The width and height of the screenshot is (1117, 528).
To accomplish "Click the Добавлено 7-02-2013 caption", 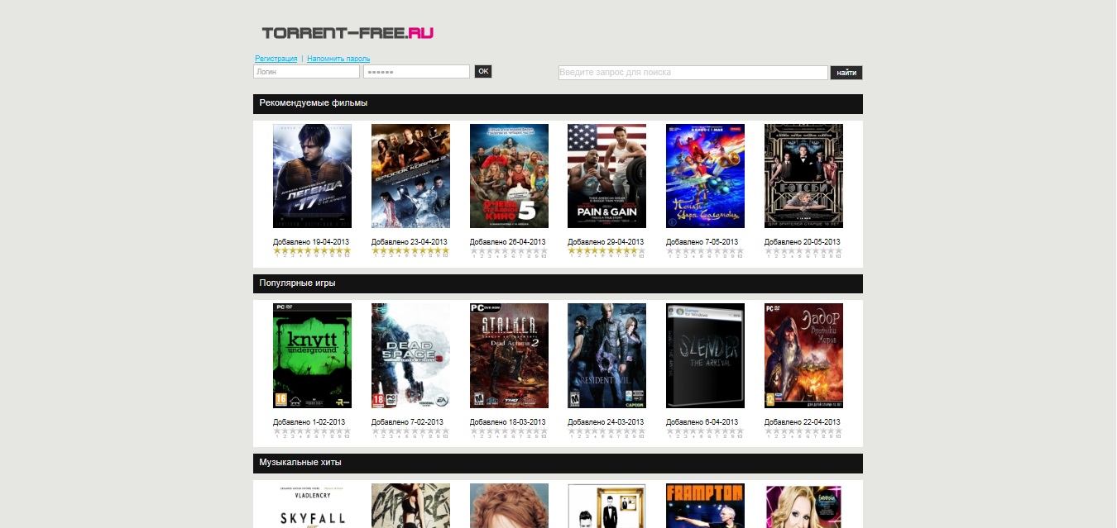I will point(408,422).
